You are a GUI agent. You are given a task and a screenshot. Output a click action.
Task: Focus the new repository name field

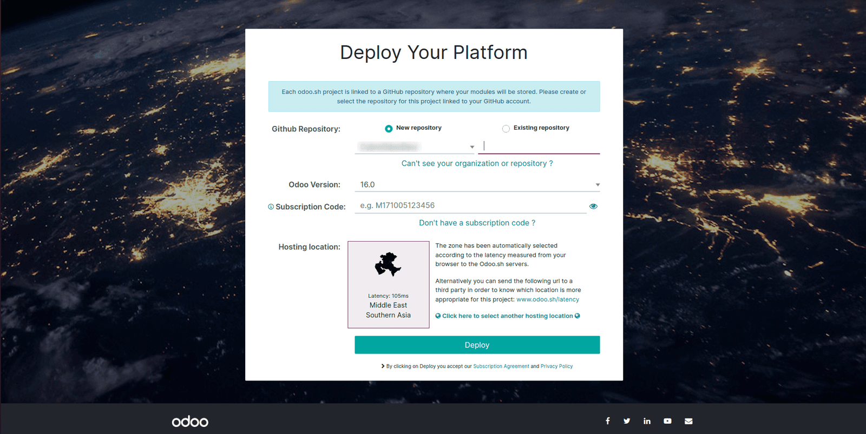pos(539,146)
